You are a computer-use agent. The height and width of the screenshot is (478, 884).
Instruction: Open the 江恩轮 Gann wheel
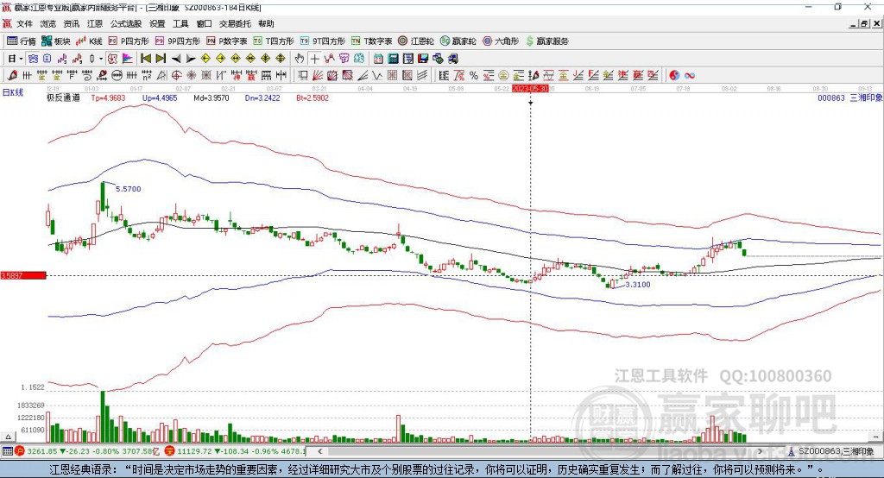(x=415, y=41)
